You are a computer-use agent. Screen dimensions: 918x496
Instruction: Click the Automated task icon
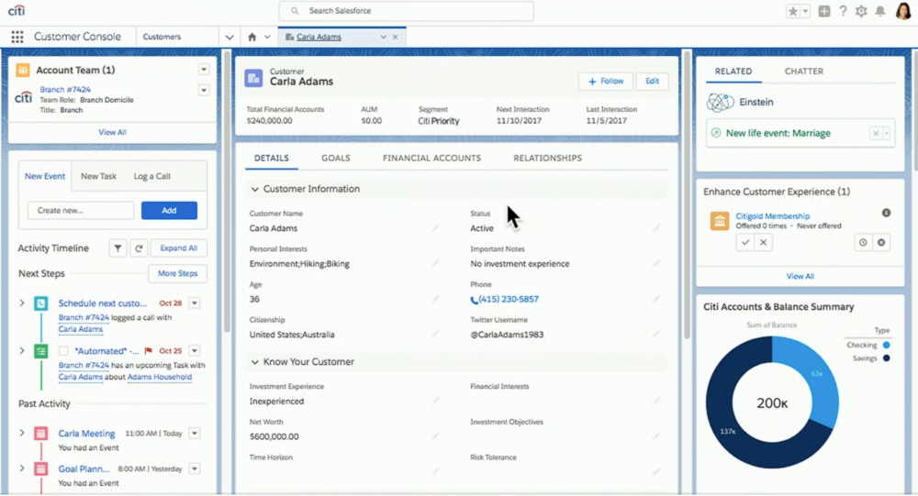[41, 351]
